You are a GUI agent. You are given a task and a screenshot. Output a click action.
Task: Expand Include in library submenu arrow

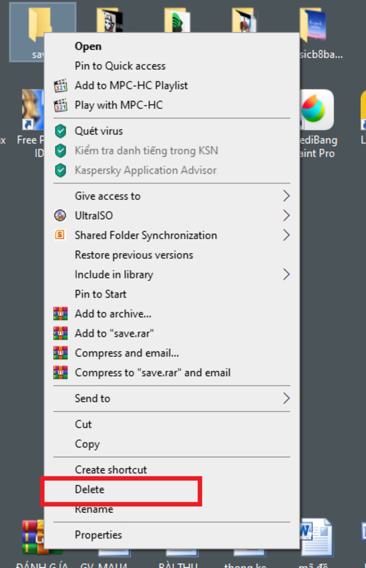(286, 275)
